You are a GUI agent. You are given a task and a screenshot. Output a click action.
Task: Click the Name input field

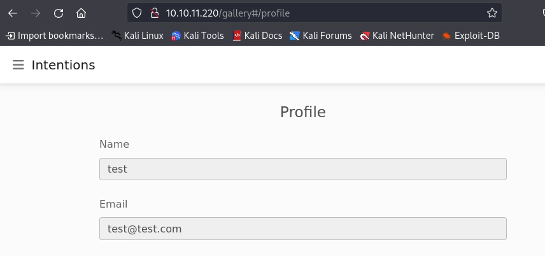point(302,169)
